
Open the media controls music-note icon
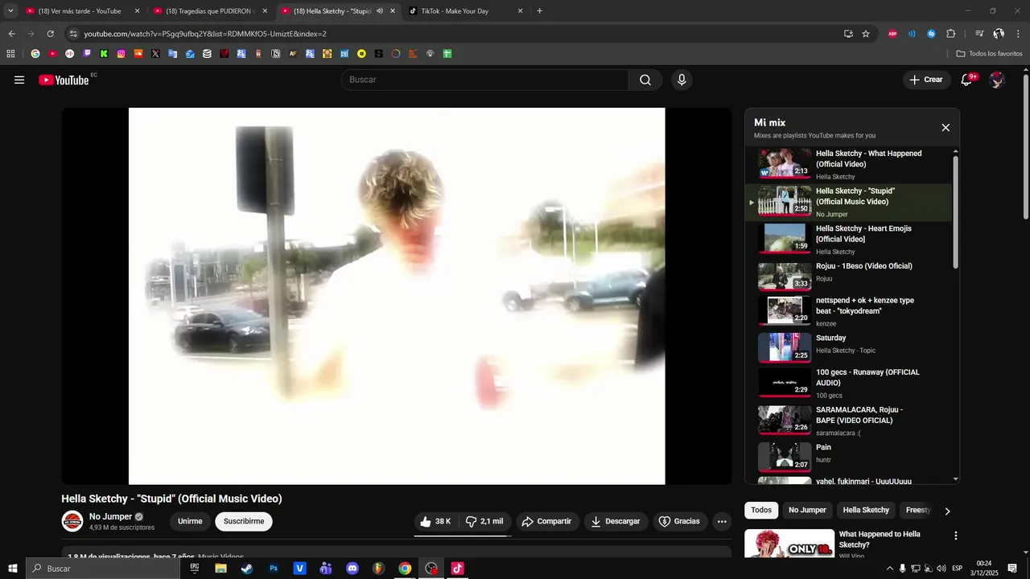click(x=979, y=34)
